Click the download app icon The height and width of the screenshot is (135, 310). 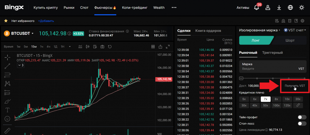point(279,8)
